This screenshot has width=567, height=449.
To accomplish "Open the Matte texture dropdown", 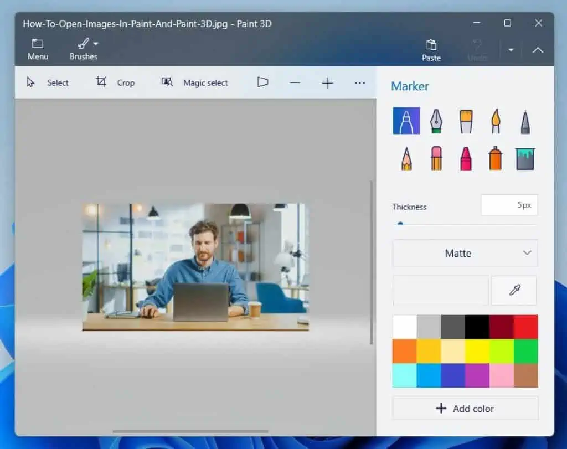I will pos(465,253).
